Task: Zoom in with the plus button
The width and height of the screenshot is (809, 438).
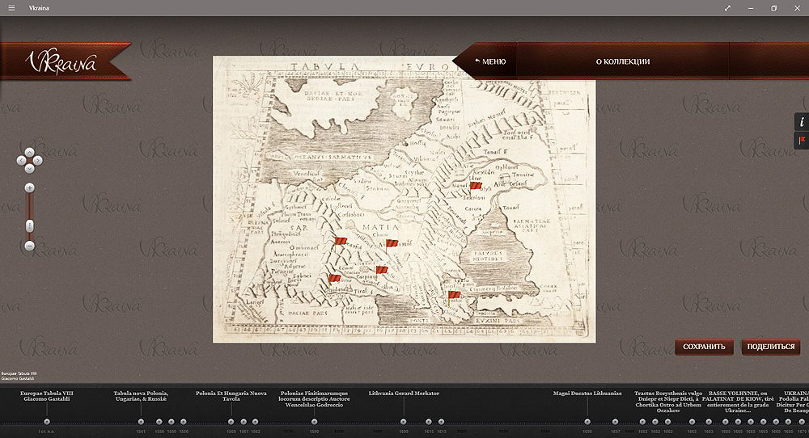Action: tap(29, 188)
